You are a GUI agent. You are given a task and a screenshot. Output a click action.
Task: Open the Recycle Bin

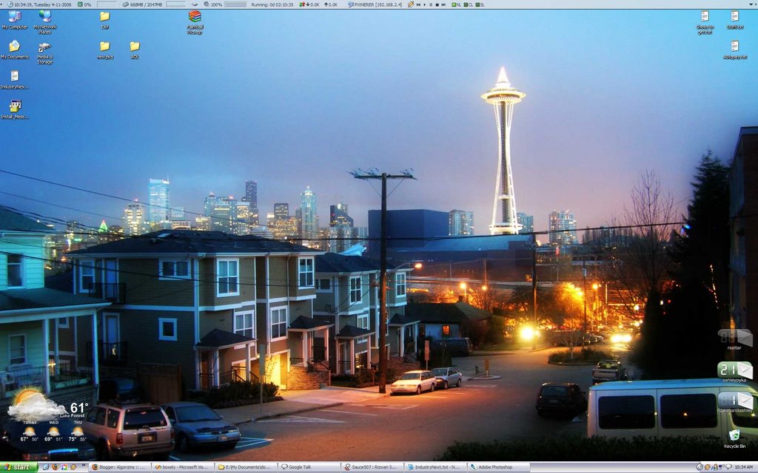point(734,439)
